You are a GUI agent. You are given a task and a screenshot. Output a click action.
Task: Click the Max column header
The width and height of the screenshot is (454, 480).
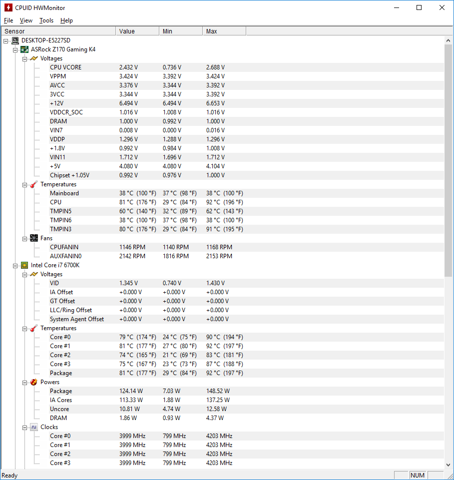point(224,31)
